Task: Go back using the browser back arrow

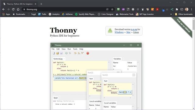Action: [x=3, y=9]
